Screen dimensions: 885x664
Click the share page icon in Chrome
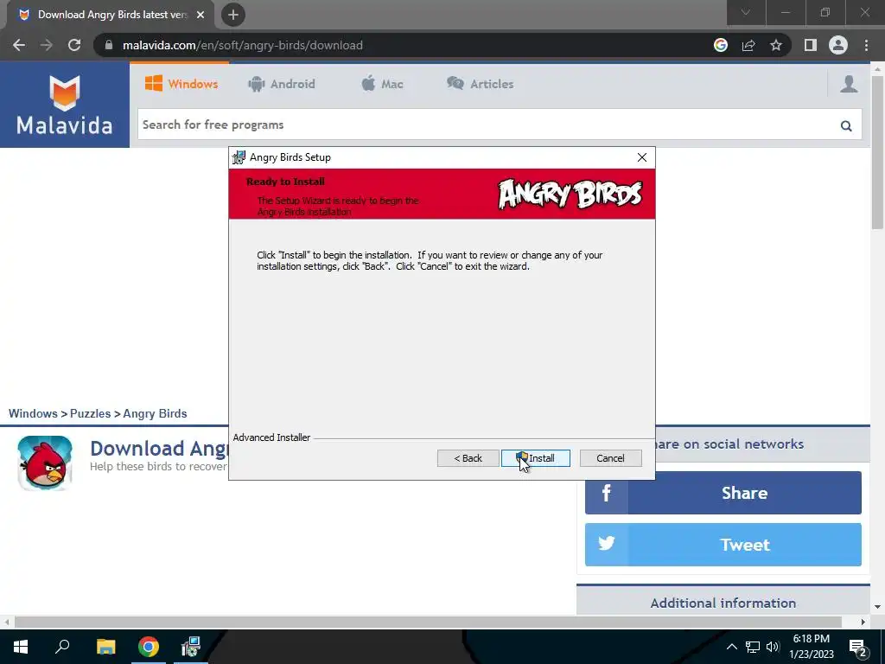tap(748, 45)
